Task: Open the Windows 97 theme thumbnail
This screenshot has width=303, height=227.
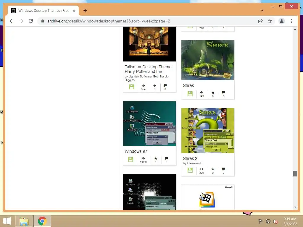Action: point(149,124)
